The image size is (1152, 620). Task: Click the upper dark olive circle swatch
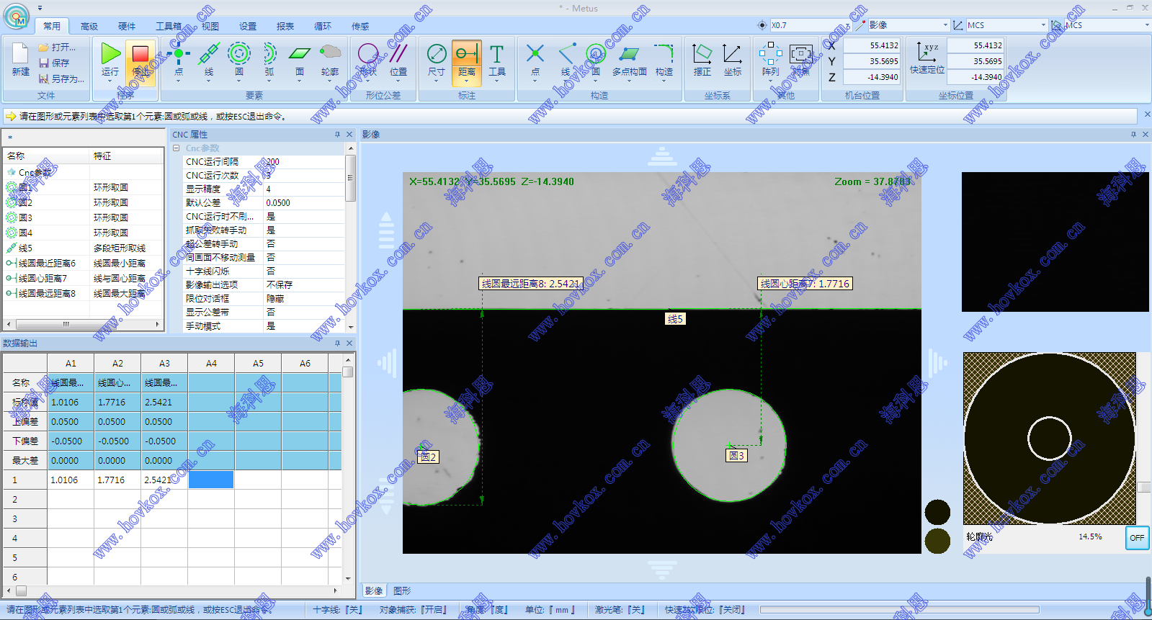click(x=937, y=512)
